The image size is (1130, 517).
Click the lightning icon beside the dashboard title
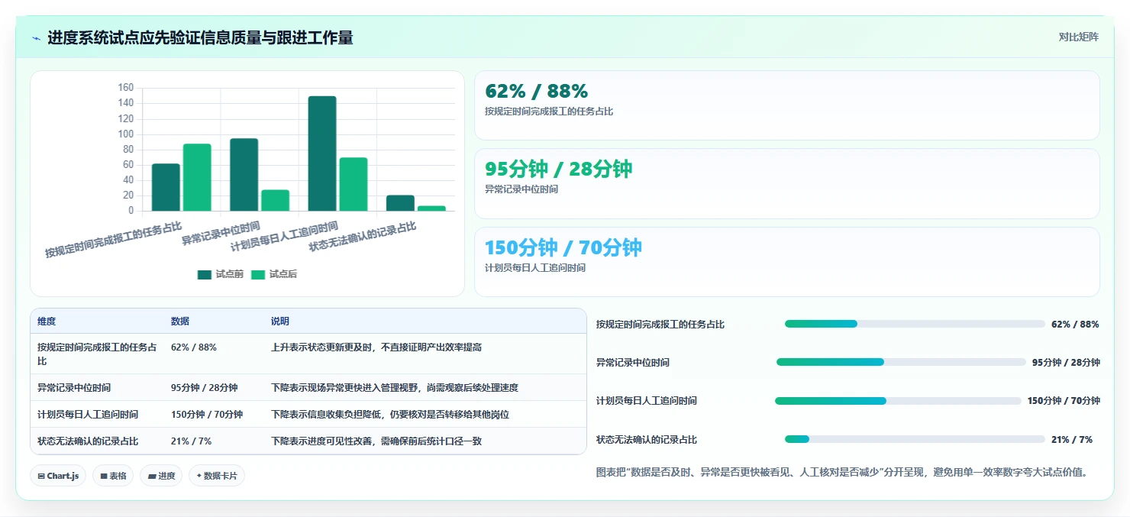pos(36,38)
